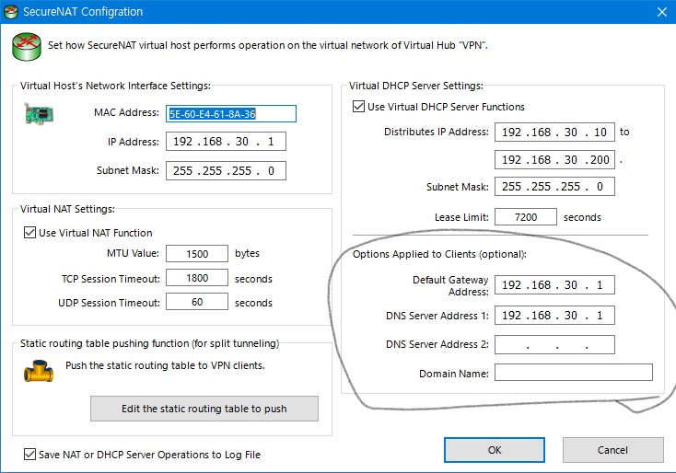Click the 'Distributes IP Address:' label
This screenshot has width=676, height=473.
(x=437, y=132)
